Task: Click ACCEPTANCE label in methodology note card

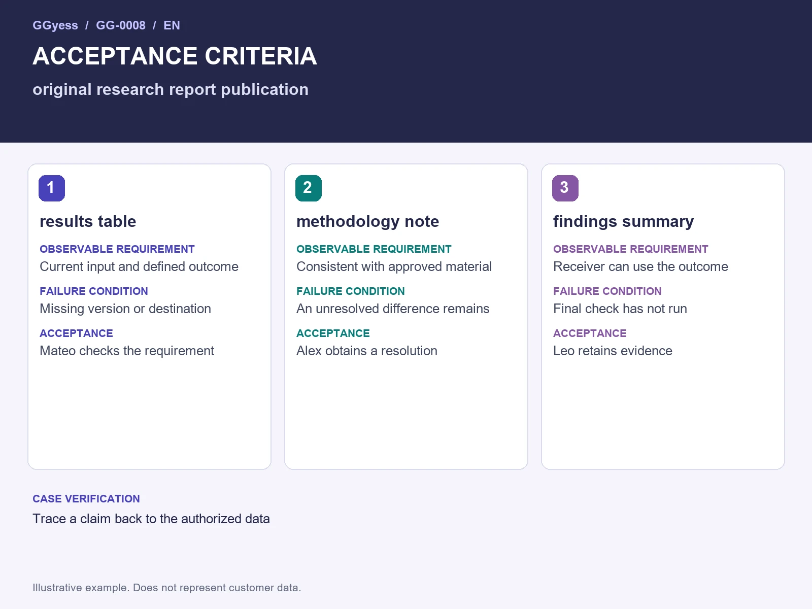Action: point(333,333)
